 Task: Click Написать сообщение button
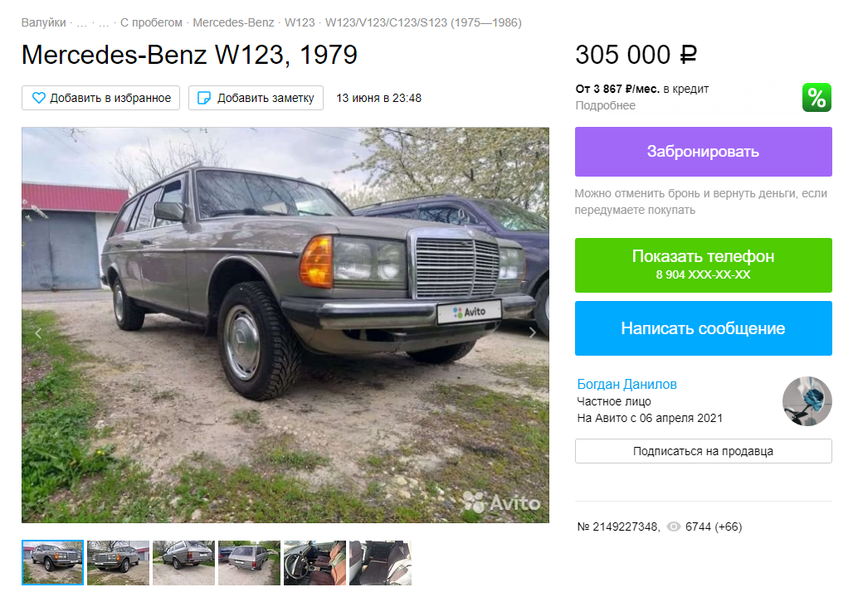click(x=703, y=328)
